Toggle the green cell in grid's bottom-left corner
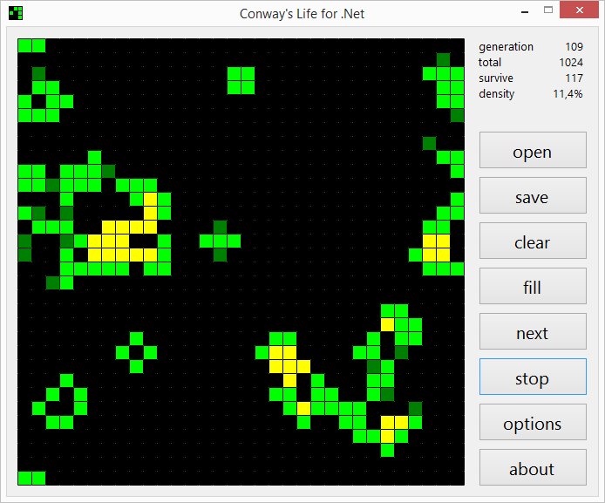Viewport: 605px width, 503px height. (x=24, y=478)
